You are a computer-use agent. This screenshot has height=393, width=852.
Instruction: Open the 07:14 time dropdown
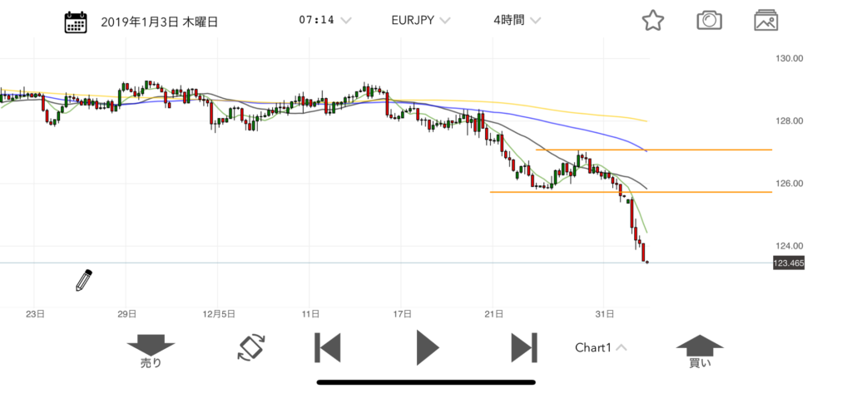324,20
